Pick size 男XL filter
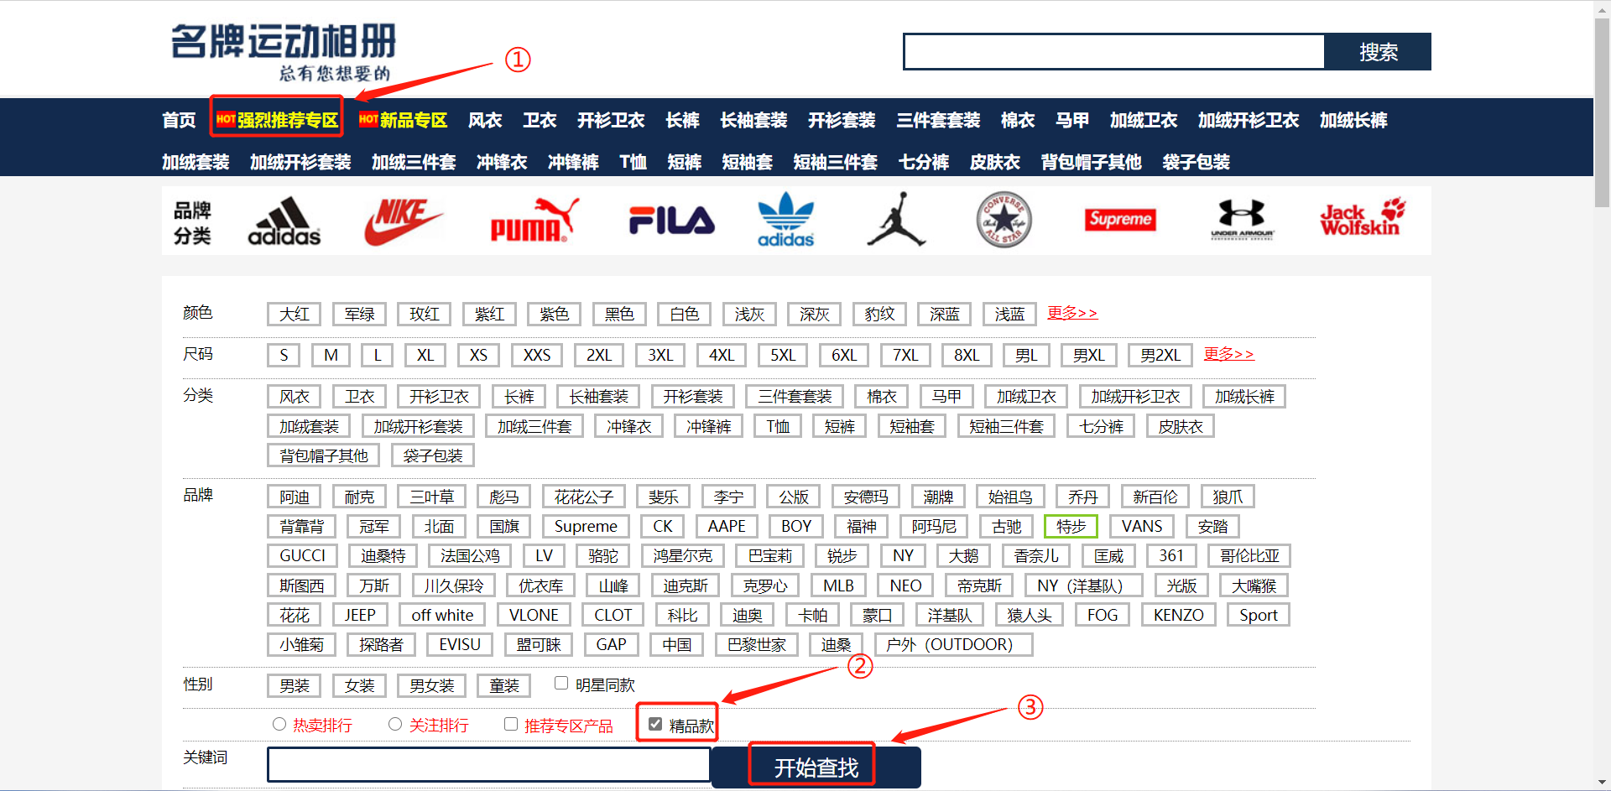The height and width of the screenshot is (791, 1611). [x=1088, y=355]
